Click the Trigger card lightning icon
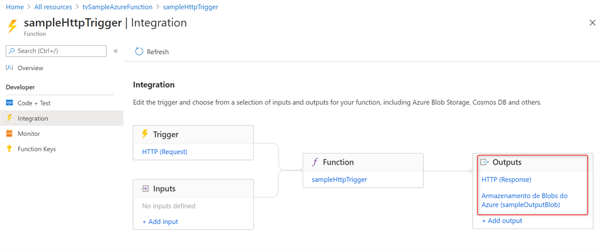Image resolution: width=600 pixels, height=252 pixels. [145, 134]
